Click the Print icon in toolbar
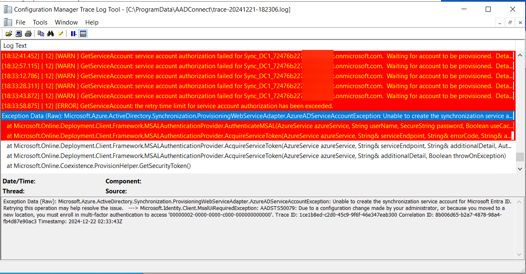 click(28, 34)
